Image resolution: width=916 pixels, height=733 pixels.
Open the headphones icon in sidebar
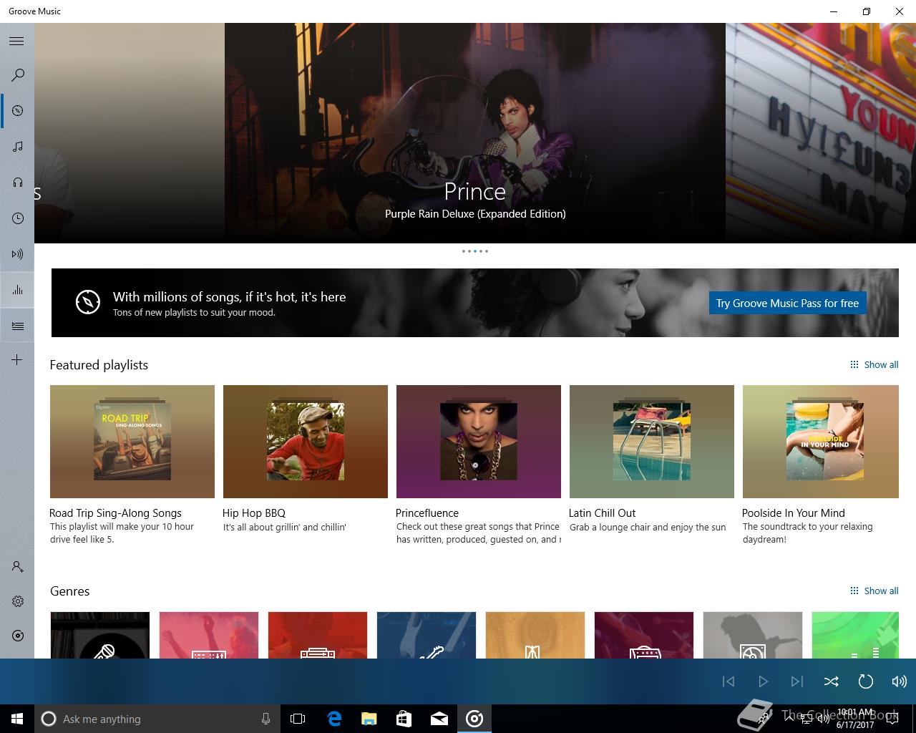click(x=18, y=183)
